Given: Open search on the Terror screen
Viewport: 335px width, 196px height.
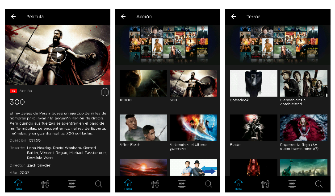Looking at the screenshot, I should pyautogui.click(x=318, y=184).
